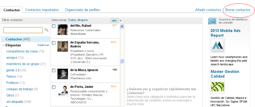Screen dimensions: 255x107
Task: Open Javier de Porta's profile photo
Action: (63, 91)
